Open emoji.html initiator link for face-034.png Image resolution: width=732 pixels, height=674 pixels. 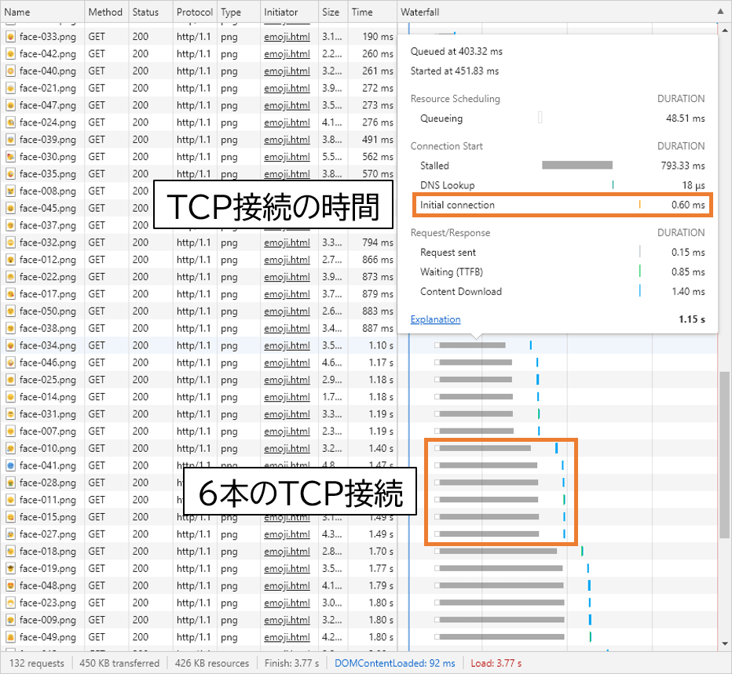click(287, 345)
